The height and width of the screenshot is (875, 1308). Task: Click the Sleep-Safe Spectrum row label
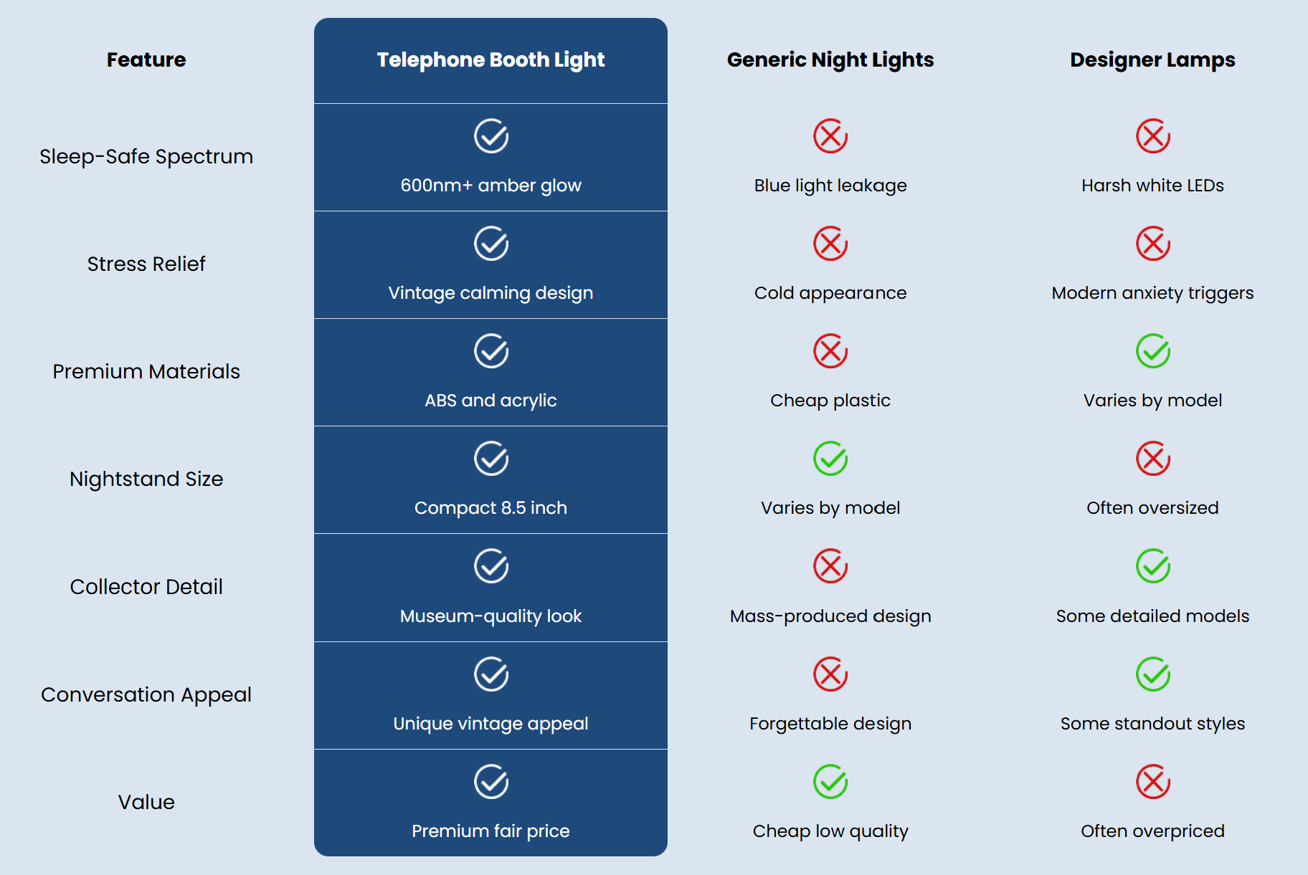click(x=146, y=157)
